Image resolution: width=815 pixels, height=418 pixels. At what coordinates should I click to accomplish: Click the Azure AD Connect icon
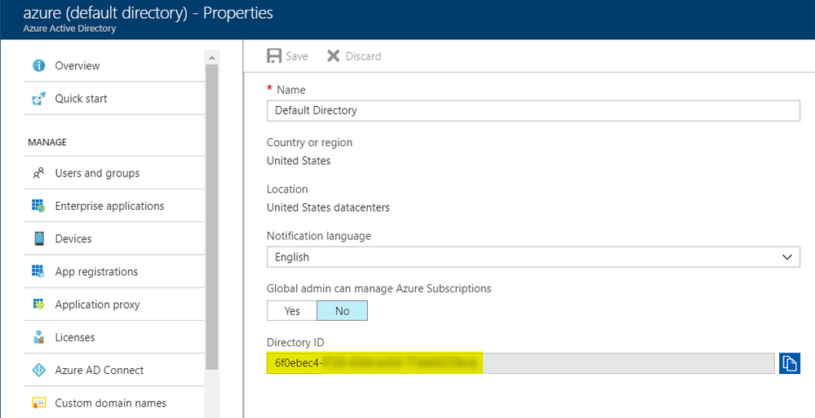(x=38, y=370)
